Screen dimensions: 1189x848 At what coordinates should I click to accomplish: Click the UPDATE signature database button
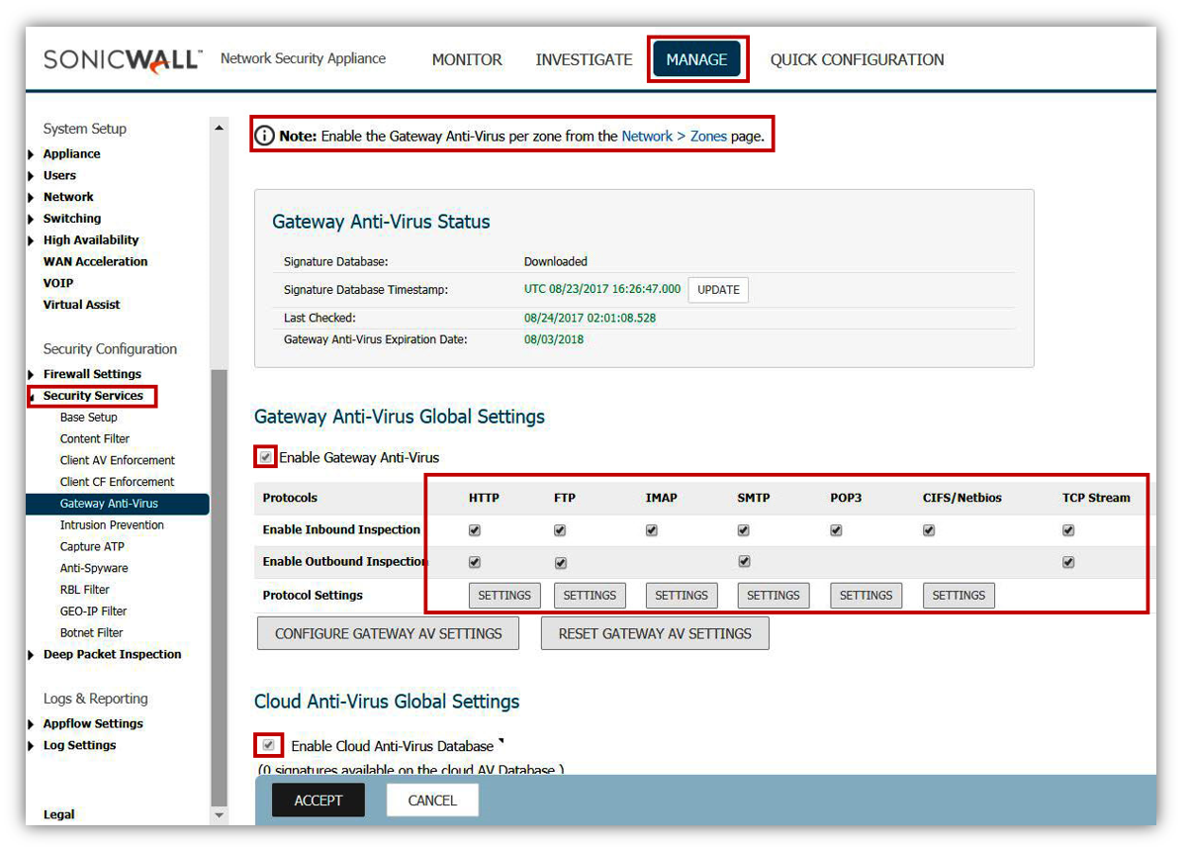pos(718,290)
